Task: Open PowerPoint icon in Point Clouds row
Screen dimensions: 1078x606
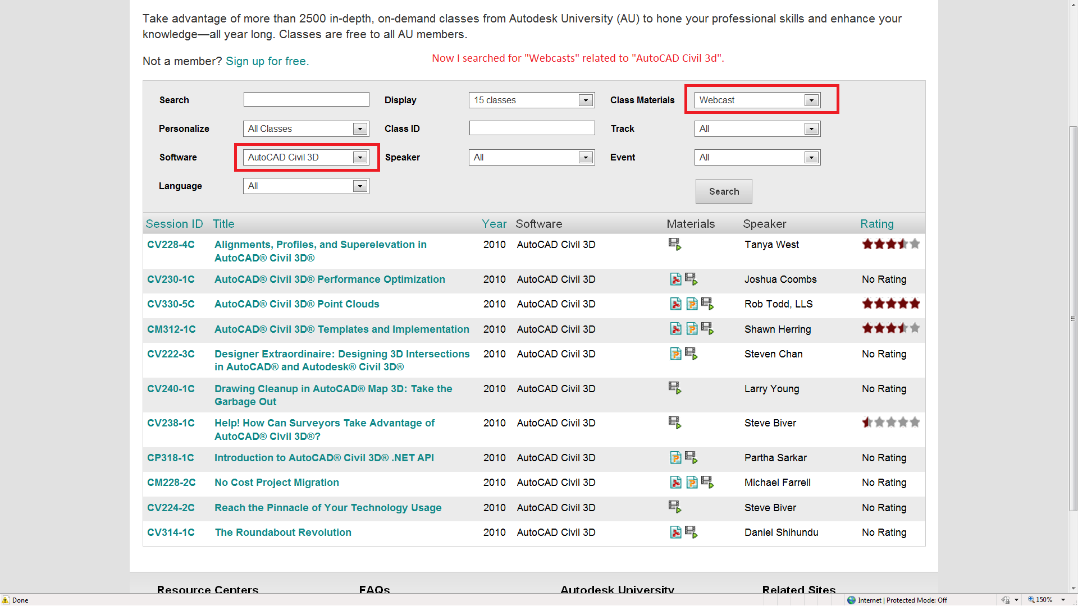Action: [692, 304]
